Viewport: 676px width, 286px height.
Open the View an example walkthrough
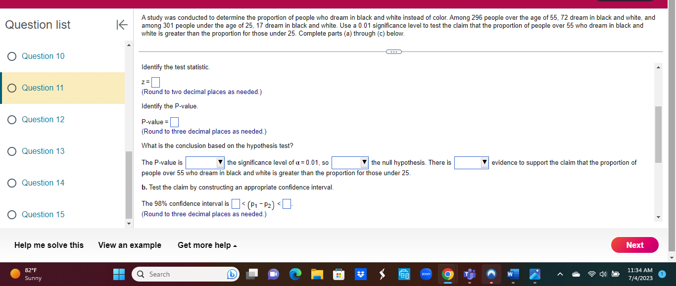pyautogui.click(x=129, y=245)
